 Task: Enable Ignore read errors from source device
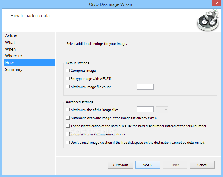(x=68, y=134)
